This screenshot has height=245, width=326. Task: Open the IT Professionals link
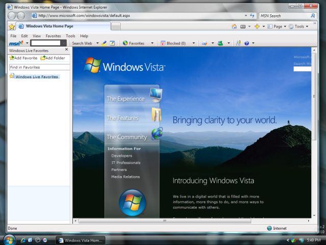[x=126, y=162]
